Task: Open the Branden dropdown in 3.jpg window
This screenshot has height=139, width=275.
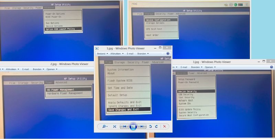Action: [197, 67]
